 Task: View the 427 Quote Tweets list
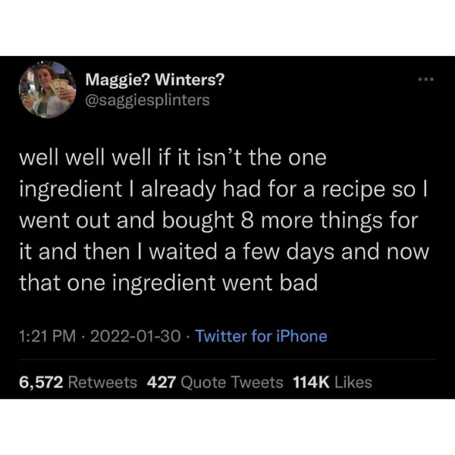coord(215,382)
